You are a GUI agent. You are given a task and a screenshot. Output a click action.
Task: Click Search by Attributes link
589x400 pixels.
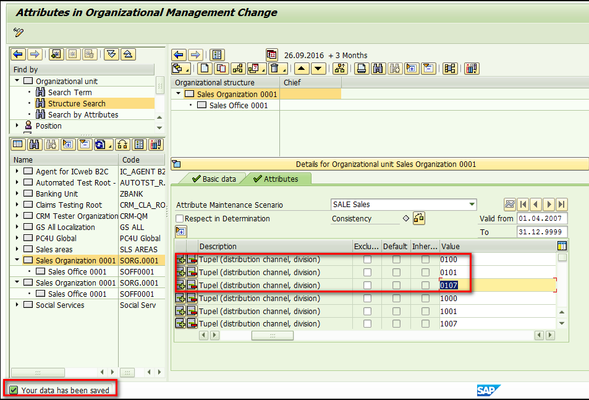click(x=83, y=115)
